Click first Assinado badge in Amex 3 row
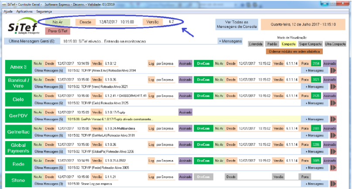352x189 pixels. 185,64
